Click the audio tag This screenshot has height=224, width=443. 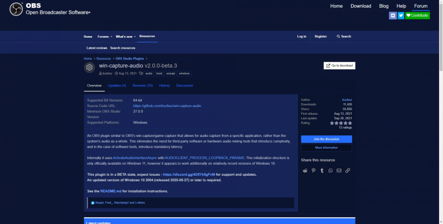tap(148, 74)
